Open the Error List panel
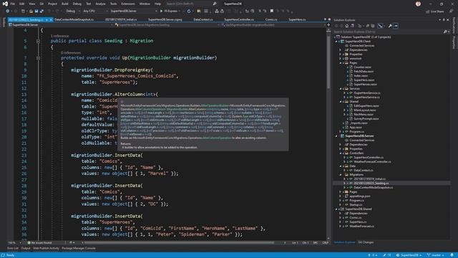Image resolution: width=458 pixels, height=258 pixels. tap(13, 249)
